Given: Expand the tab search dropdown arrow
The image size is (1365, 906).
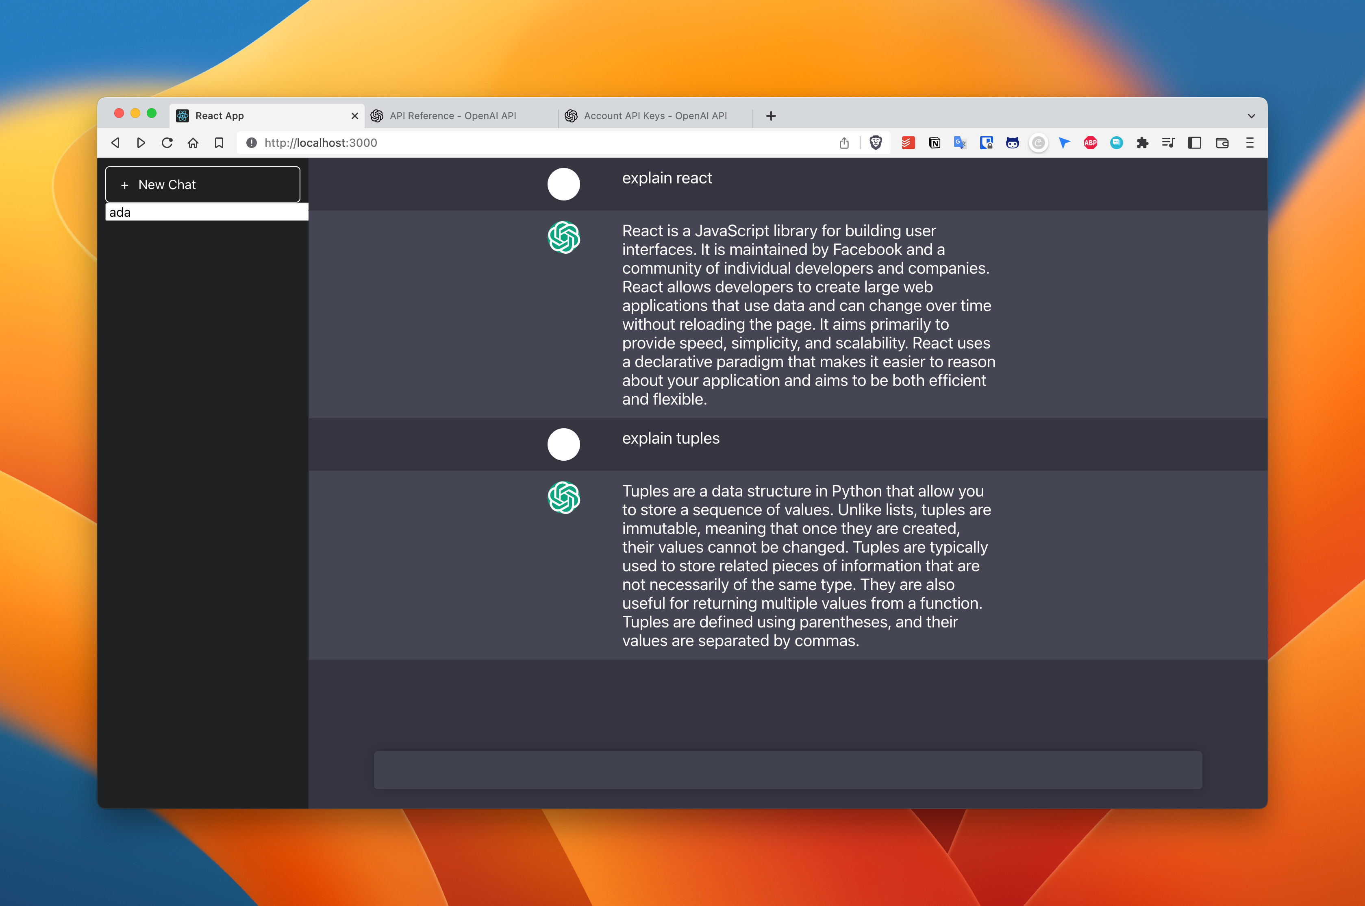Looking at the screenshot, I should point(1251,115).
